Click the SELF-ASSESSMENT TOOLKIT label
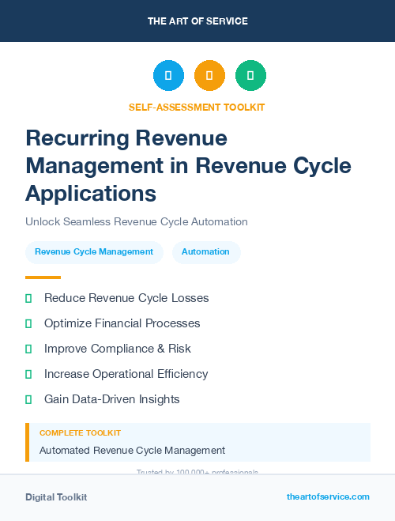The image size is (395, 521). click(x=197, y=108)
